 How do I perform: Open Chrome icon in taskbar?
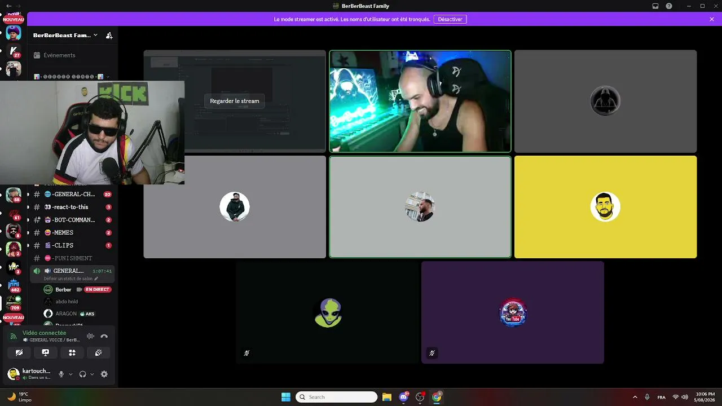pyautogui.click(x=437, y=397)
